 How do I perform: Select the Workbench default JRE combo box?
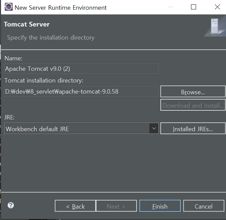[x=81, y=128]
